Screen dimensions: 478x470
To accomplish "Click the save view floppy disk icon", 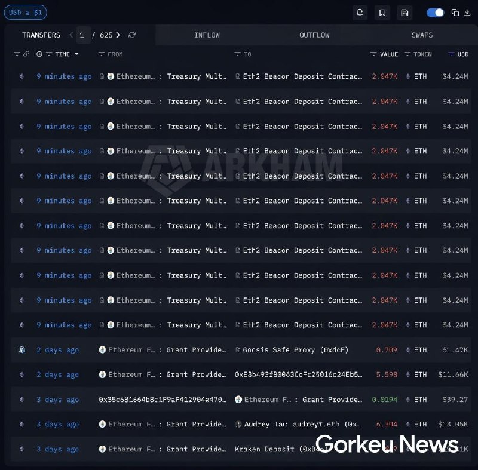I will [403, 13].
